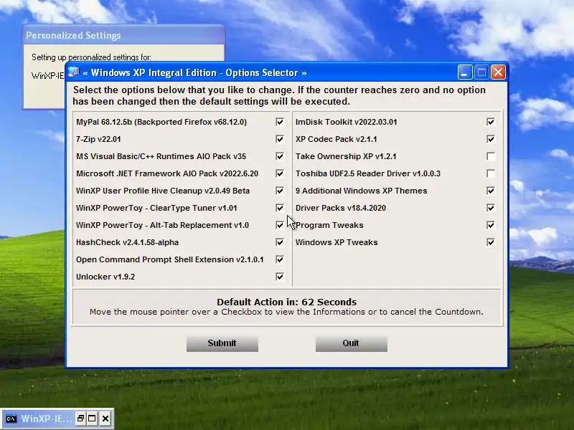
Task: Click the '7-Zip v22.01' label
Action: tap(98, 139)
